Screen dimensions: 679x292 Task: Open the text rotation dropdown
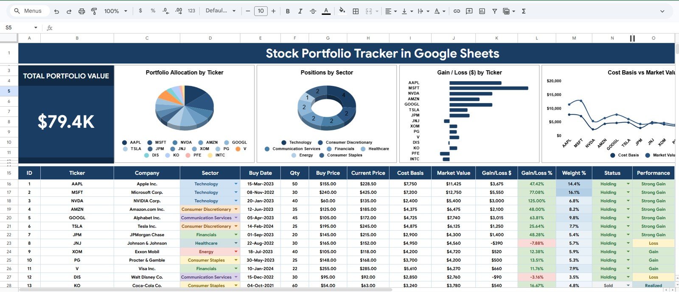[440, 11]
